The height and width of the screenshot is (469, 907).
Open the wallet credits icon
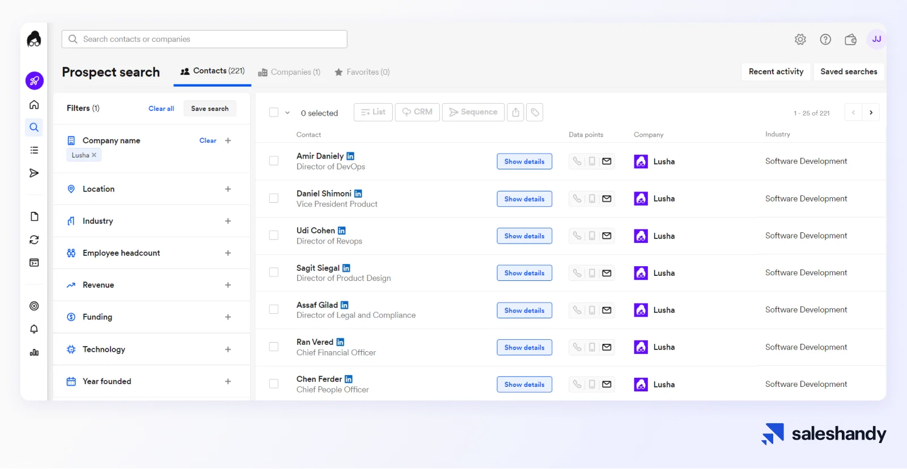pos(850,39)
